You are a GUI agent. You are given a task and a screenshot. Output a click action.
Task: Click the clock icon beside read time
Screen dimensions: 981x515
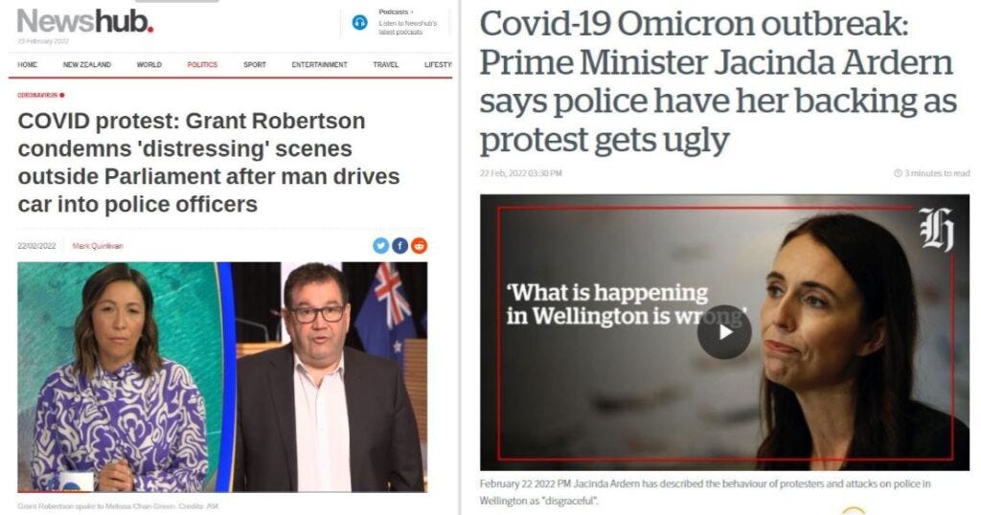coord(898,173)
